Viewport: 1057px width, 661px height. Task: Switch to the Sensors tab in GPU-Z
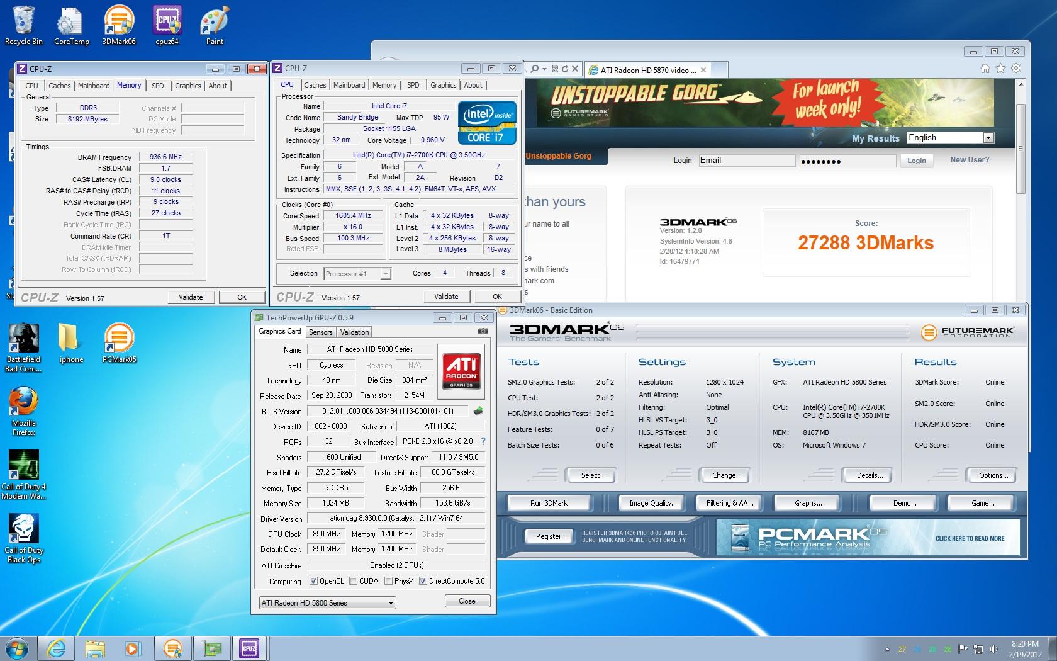tap(320, 332)
